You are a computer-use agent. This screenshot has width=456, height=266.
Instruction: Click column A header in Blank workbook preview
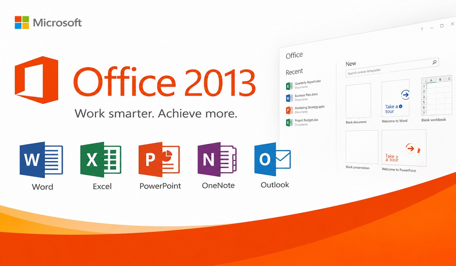click(432, 80)
